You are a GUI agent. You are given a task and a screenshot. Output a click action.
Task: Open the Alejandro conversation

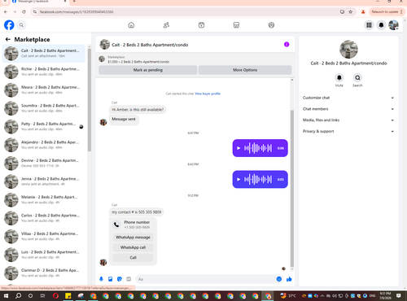(44, 145)
